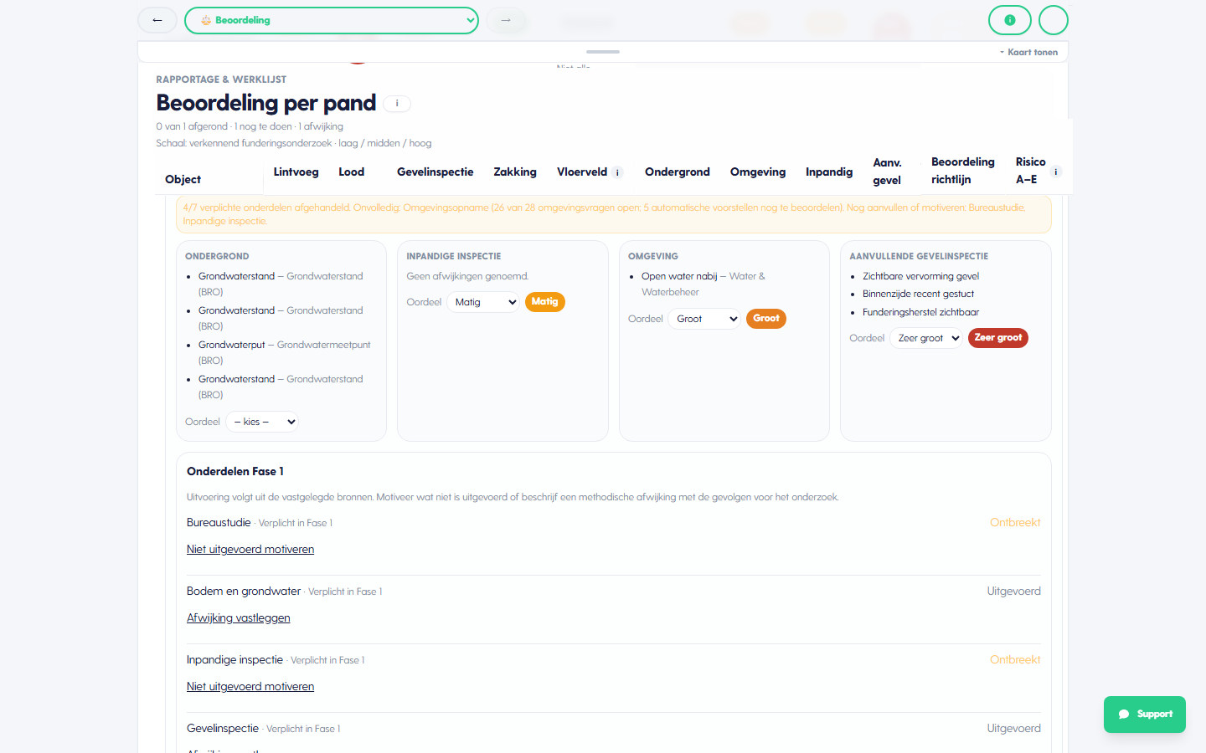Screen dimensions: 1206x753
Task: Click the Gevelinspectie column header
Action: click(x=435, y=172)
